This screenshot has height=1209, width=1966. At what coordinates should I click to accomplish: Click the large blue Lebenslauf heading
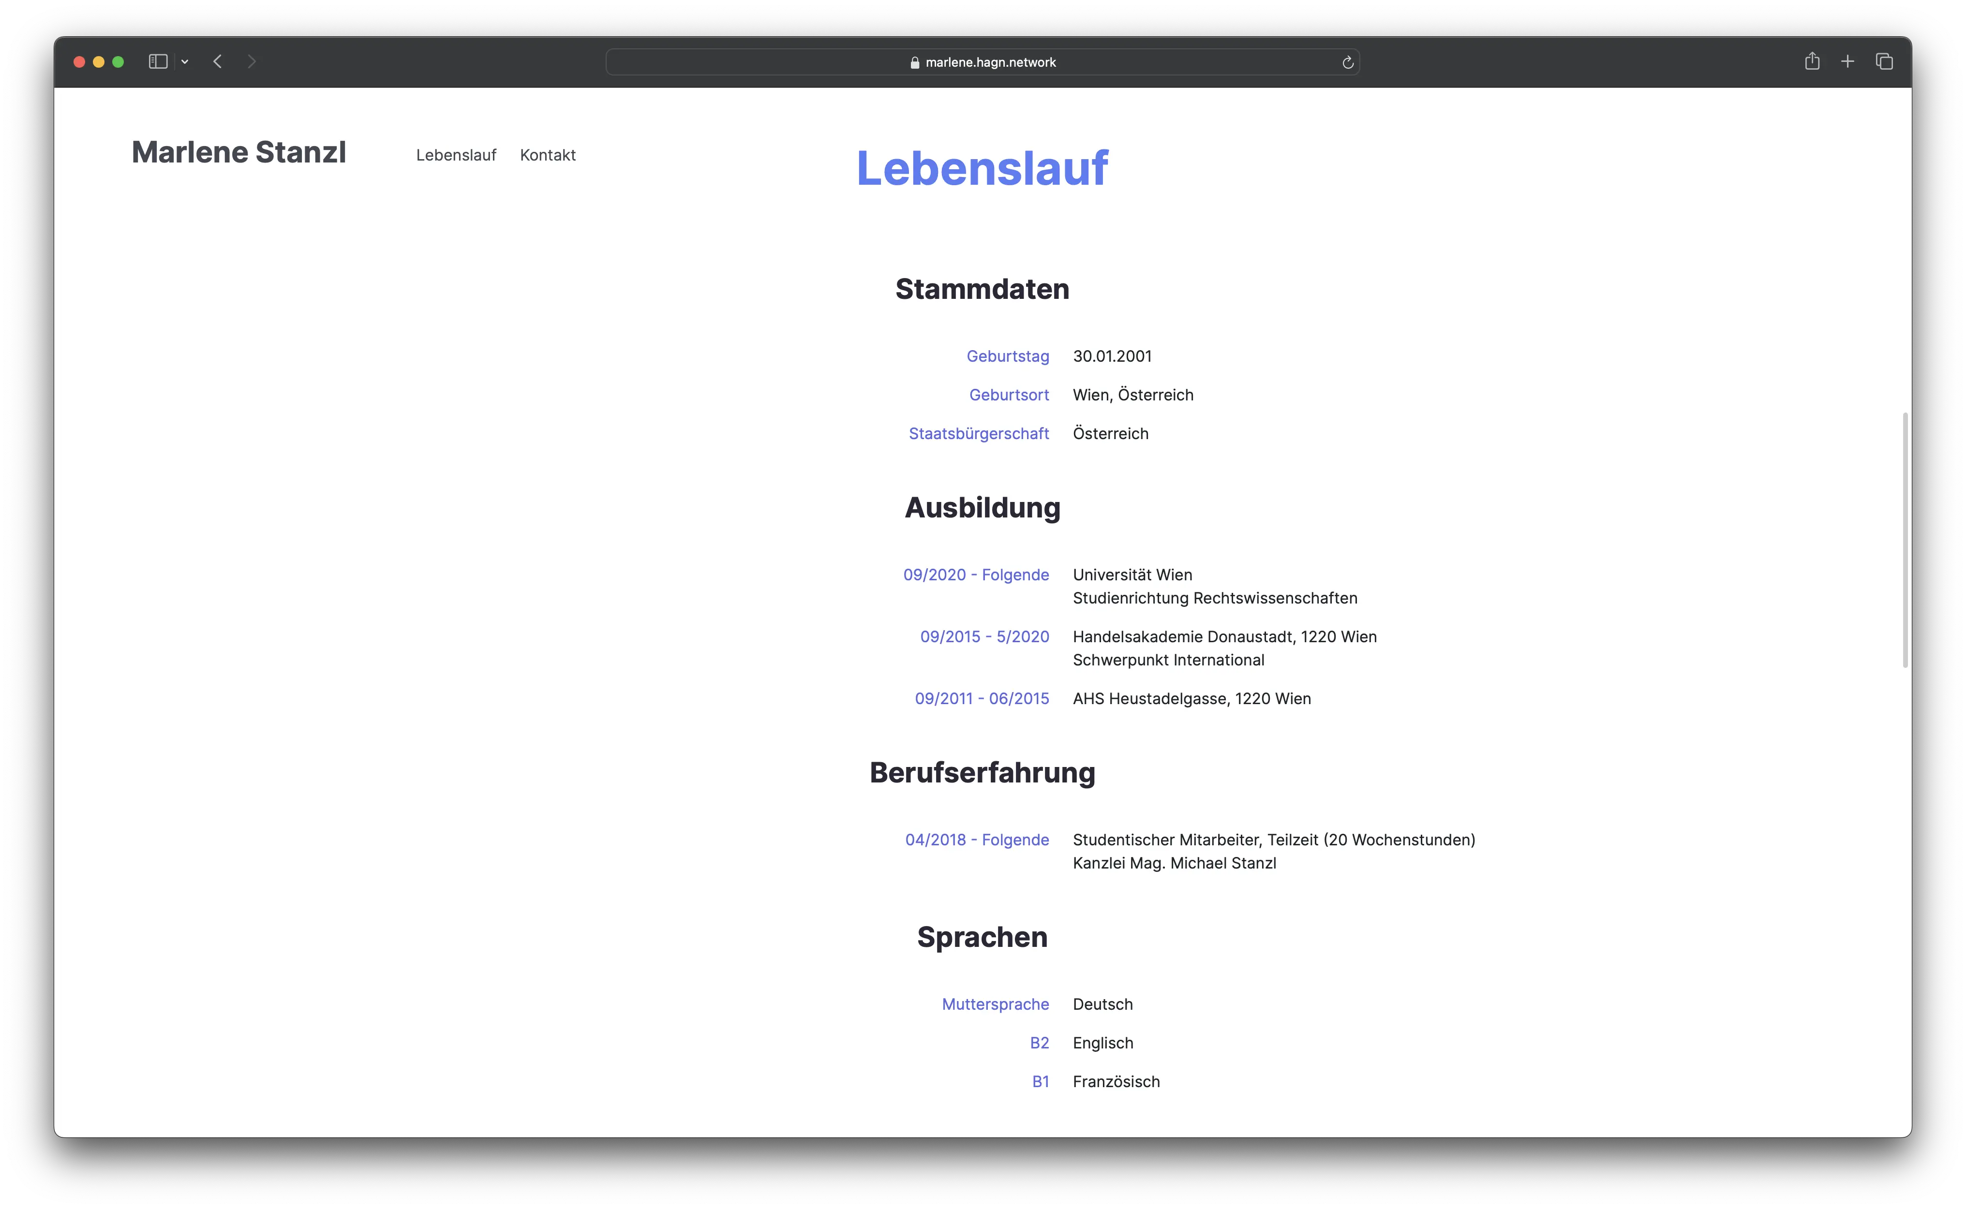point(982,168)
